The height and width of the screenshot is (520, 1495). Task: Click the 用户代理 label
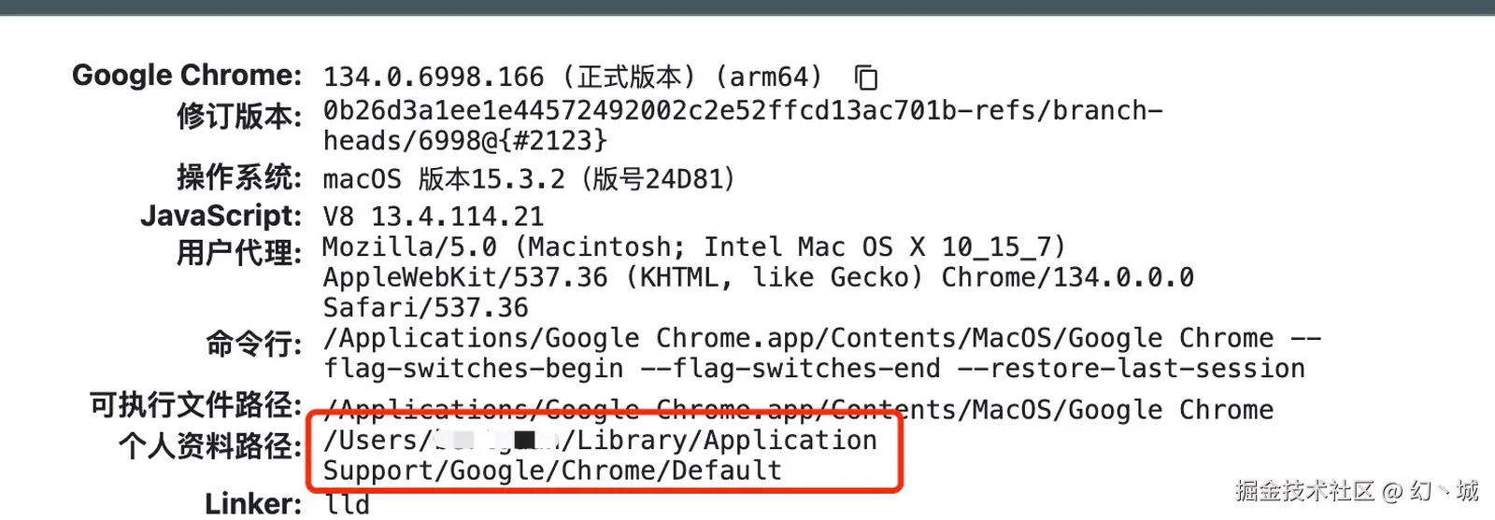(x=239, y=253)
